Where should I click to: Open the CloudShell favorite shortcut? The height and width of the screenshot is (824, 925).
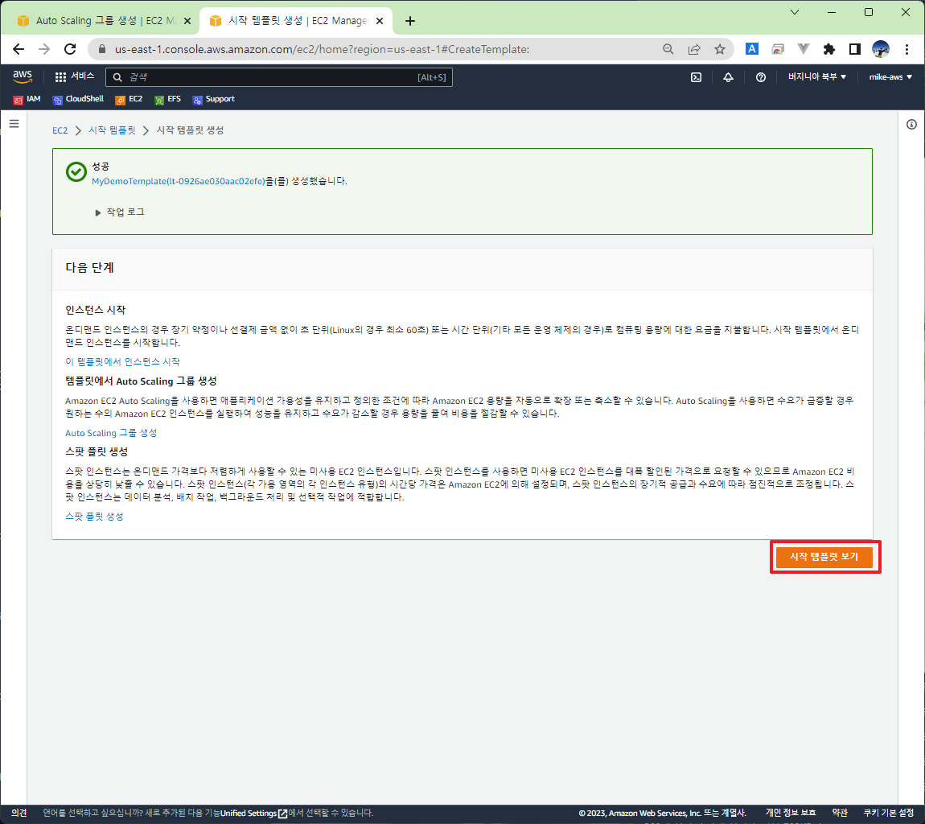pos(78,99)
